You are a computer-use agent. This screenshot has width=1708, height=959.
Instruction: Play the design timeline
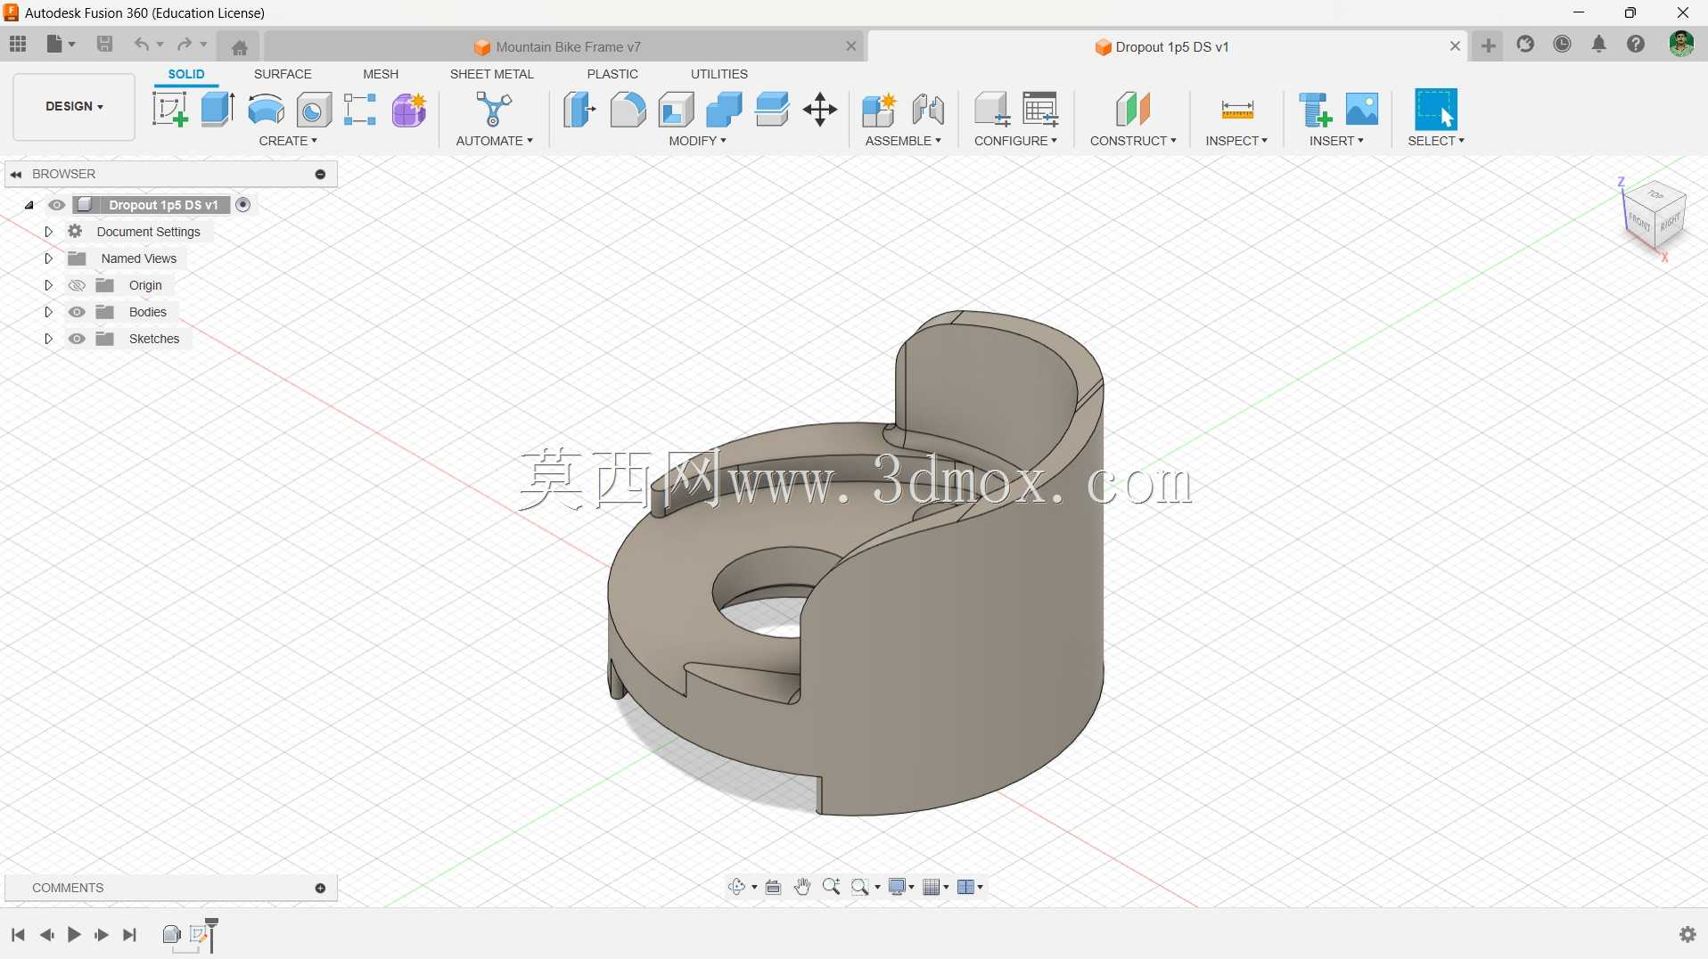(74, 934)
